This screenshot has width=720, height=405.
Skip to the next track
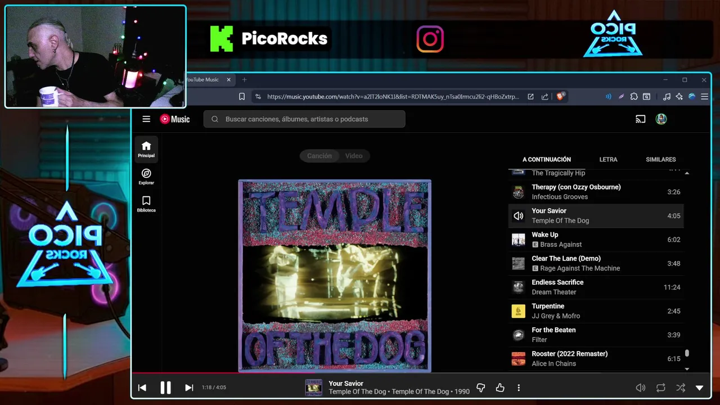point(189,388)
